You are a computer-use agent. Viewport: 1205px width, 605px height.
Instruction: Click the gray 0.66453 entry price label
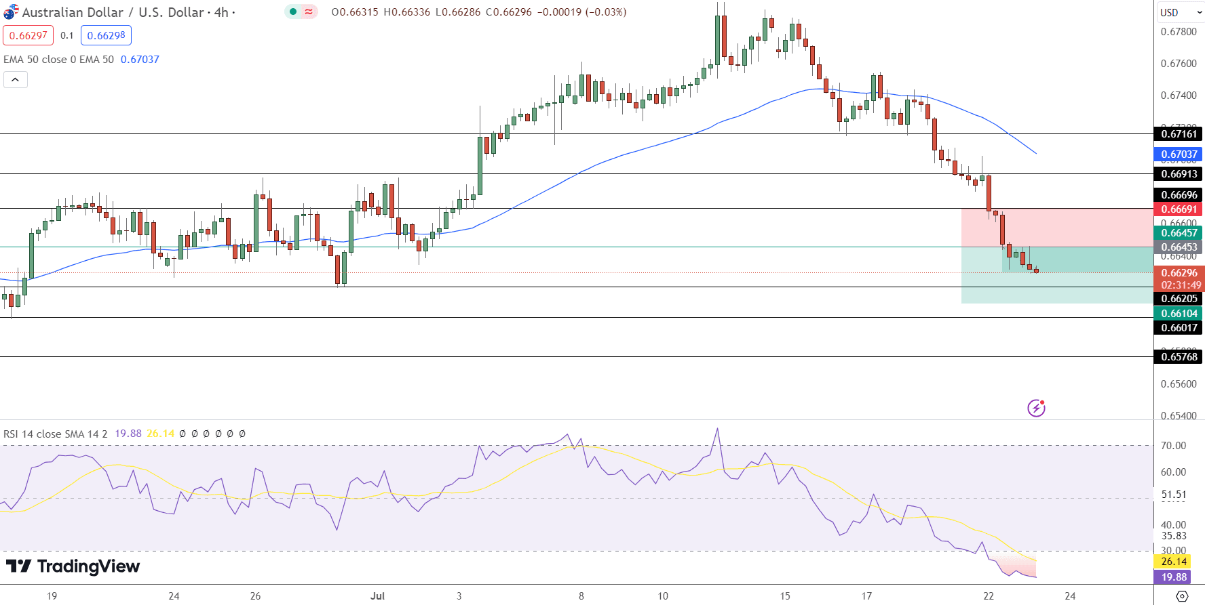1179,247
